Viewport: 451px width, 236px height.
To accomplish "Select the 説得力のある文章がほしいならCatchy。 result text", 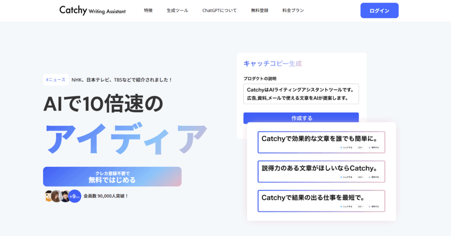I will click(319, 168).
